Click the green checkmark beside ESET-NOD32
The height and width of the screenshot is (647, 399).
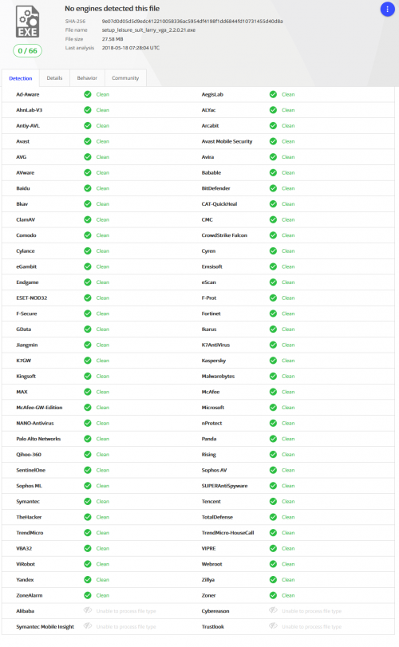[88, 298]
